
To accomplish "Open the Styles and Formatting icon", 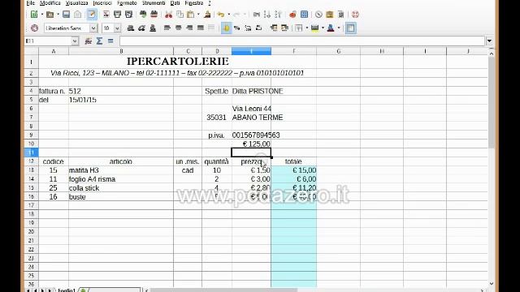I will point(34,28).
